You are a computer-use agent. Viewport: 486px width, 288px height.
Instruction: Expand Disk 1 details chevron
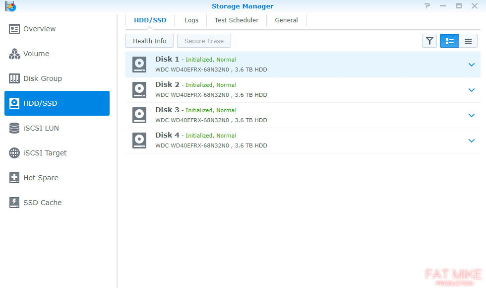472,65
